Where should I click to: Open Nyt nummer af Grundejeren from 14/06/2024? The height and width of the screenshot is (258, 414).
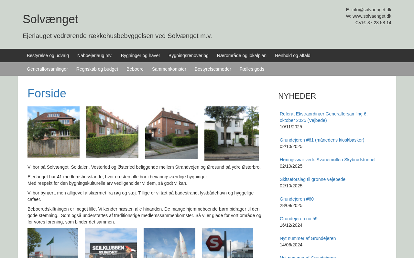point(308,238)
